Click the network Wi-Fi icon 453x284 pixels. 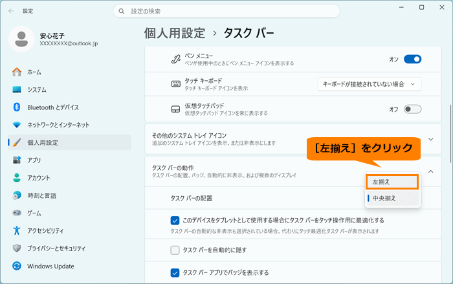[x=17, y=125]
